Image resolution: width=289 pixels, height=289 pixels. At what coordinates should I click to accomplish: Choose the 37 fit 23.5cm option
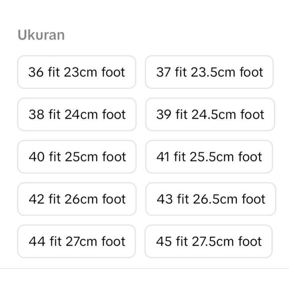(209, 72)
